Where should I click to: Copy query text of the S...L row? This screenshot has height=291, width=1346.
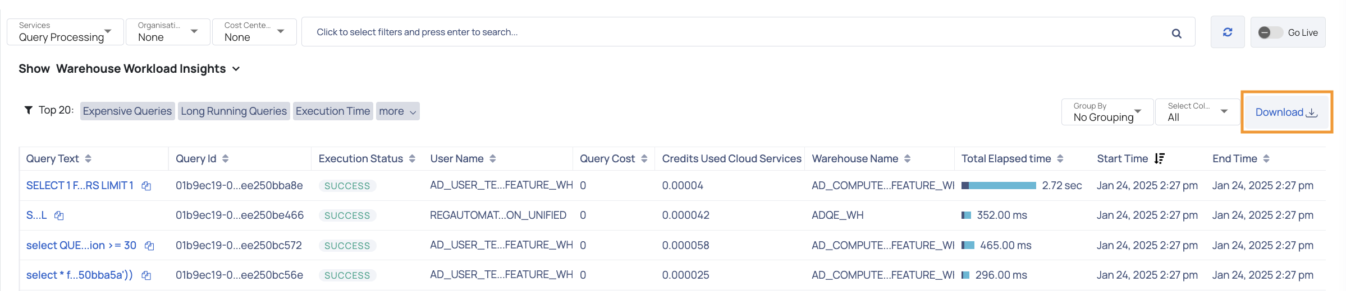(x=59, y=215)
